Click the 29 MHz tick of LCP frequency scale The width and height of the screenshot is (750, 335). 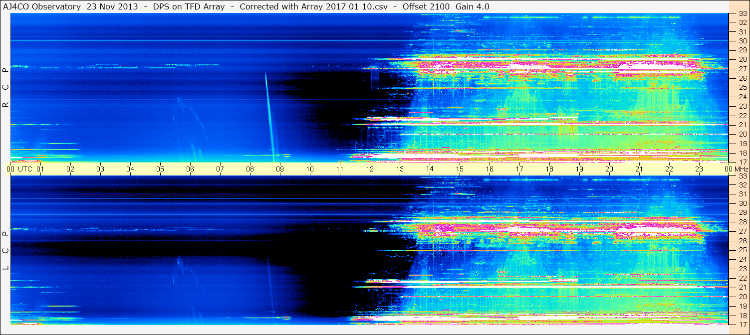coord(743,212)
